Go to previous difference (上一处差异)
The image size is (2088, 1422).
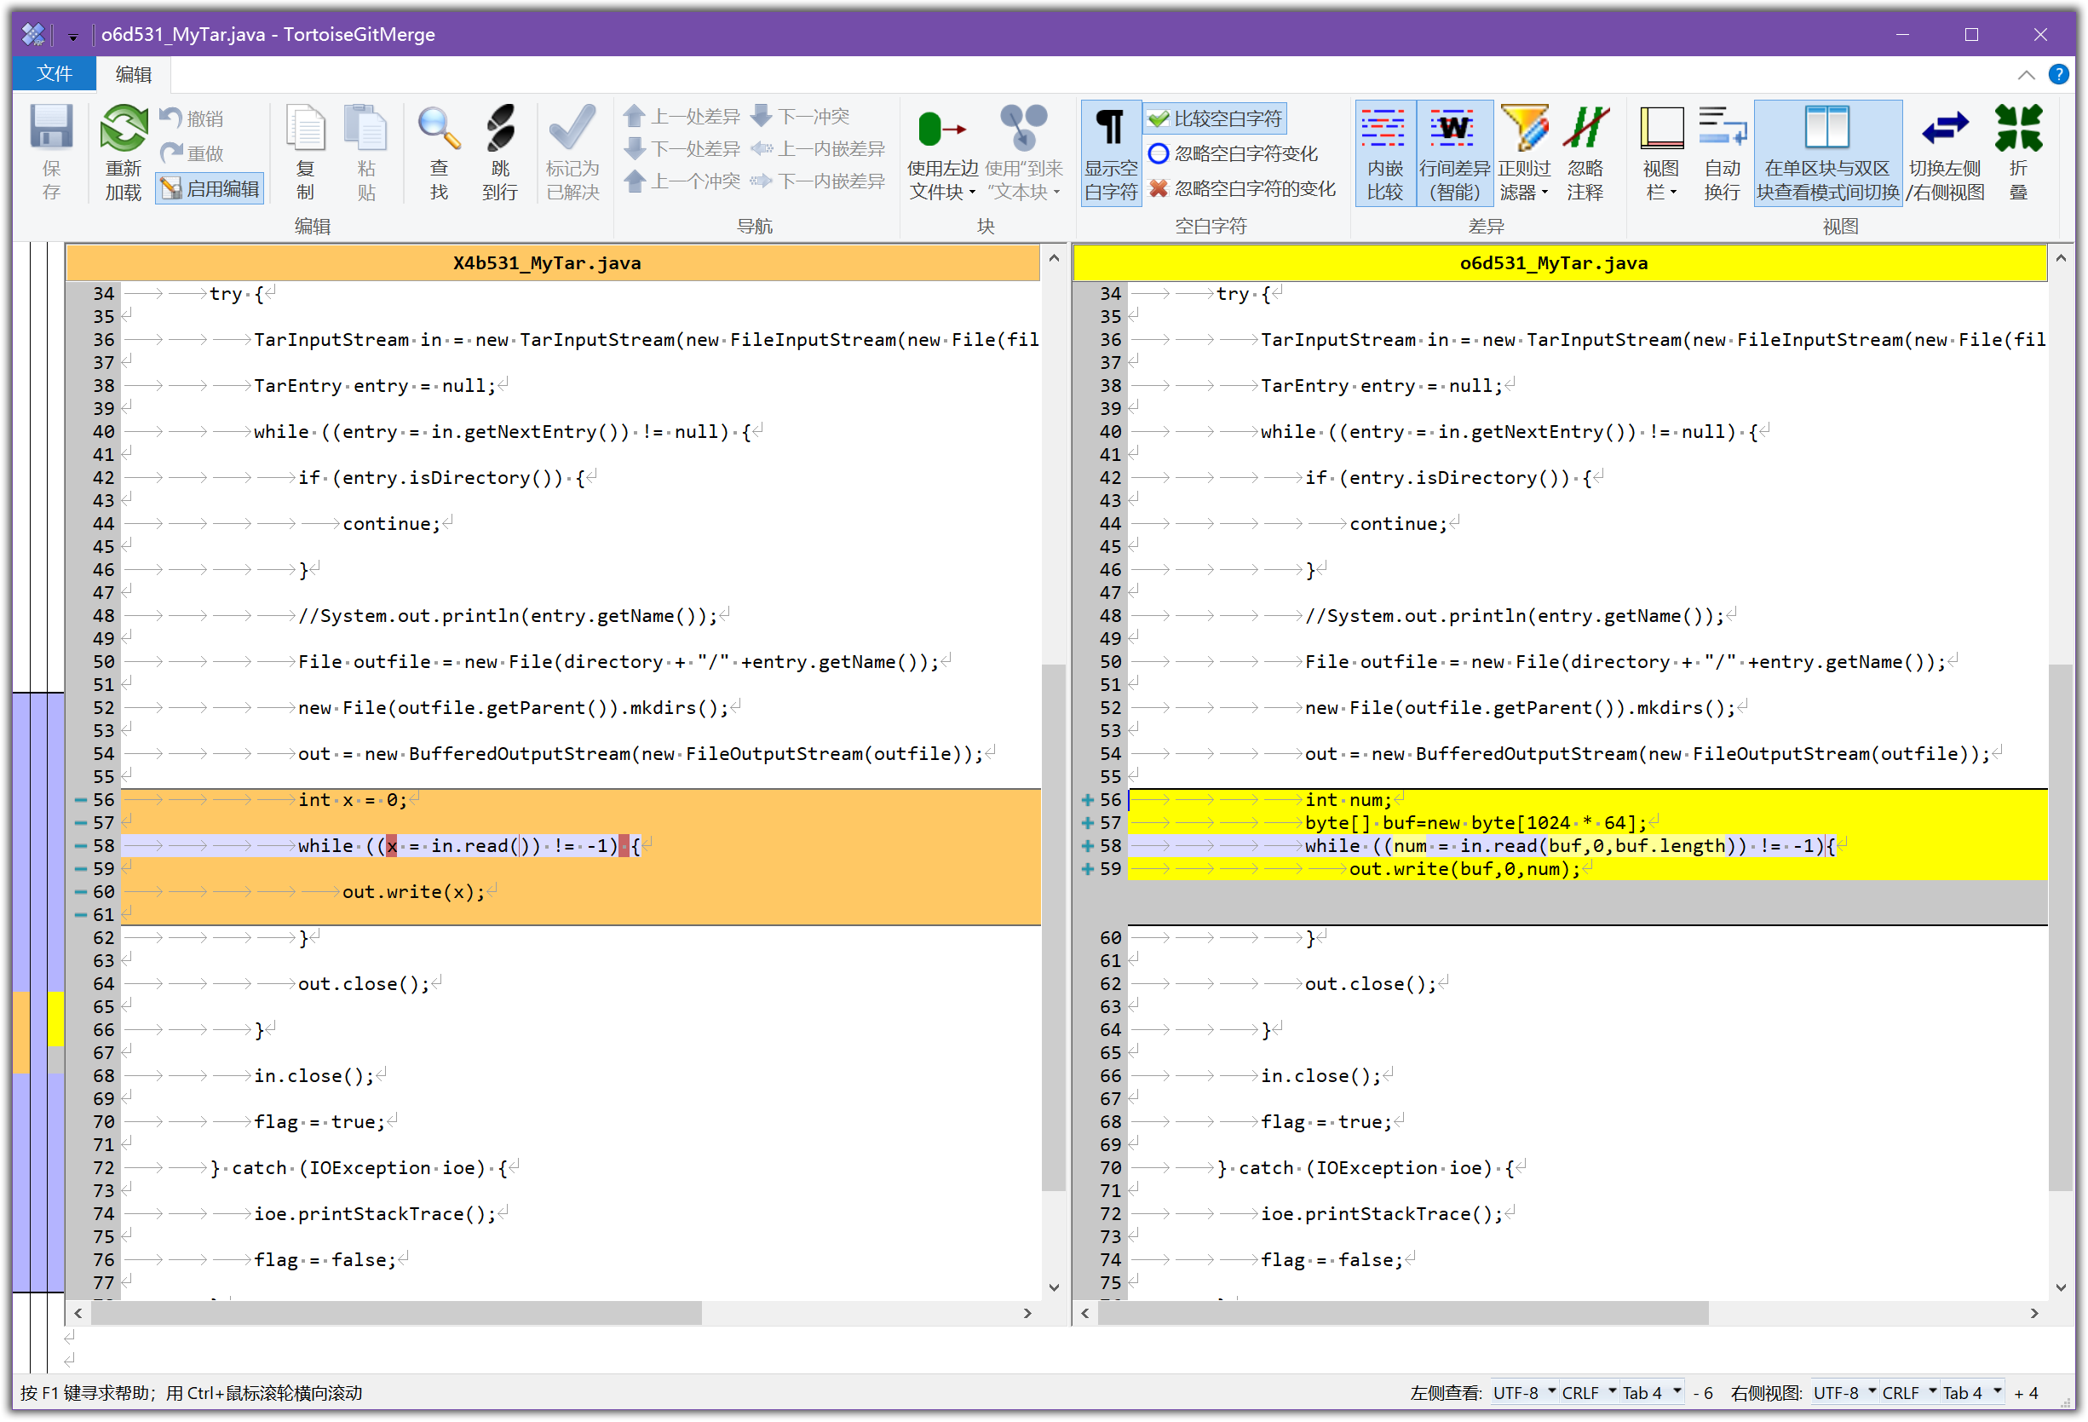click(682, 116)
